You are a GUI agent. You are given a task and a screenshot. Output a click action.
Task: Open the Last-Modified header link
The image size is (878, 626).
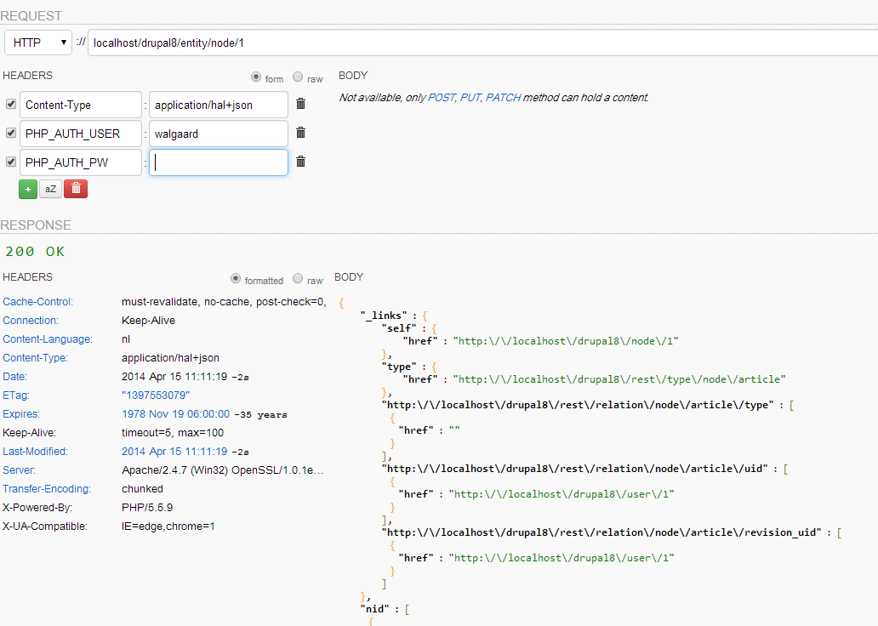pyautogui.click(x=35, y=452)
